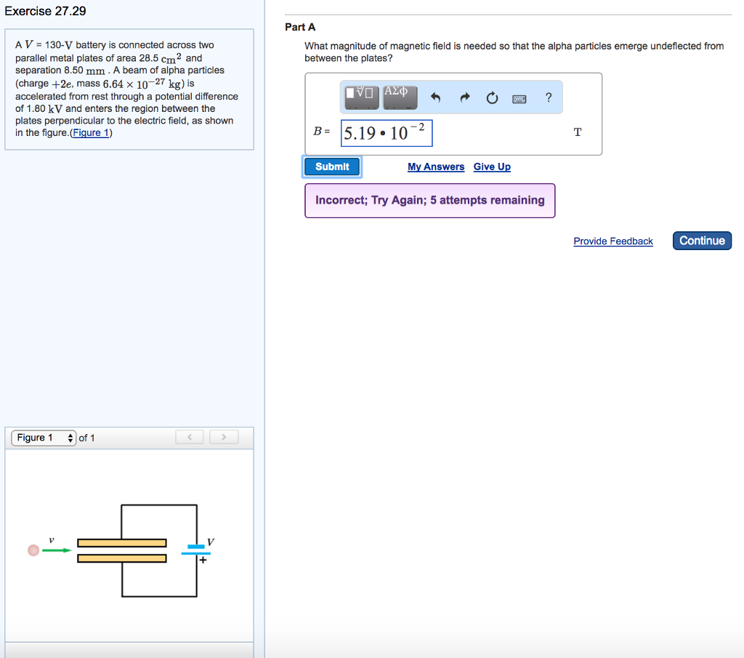The image size is (744, 658).
Task: Submit the answer for Part A
Action: click(331, 166)
